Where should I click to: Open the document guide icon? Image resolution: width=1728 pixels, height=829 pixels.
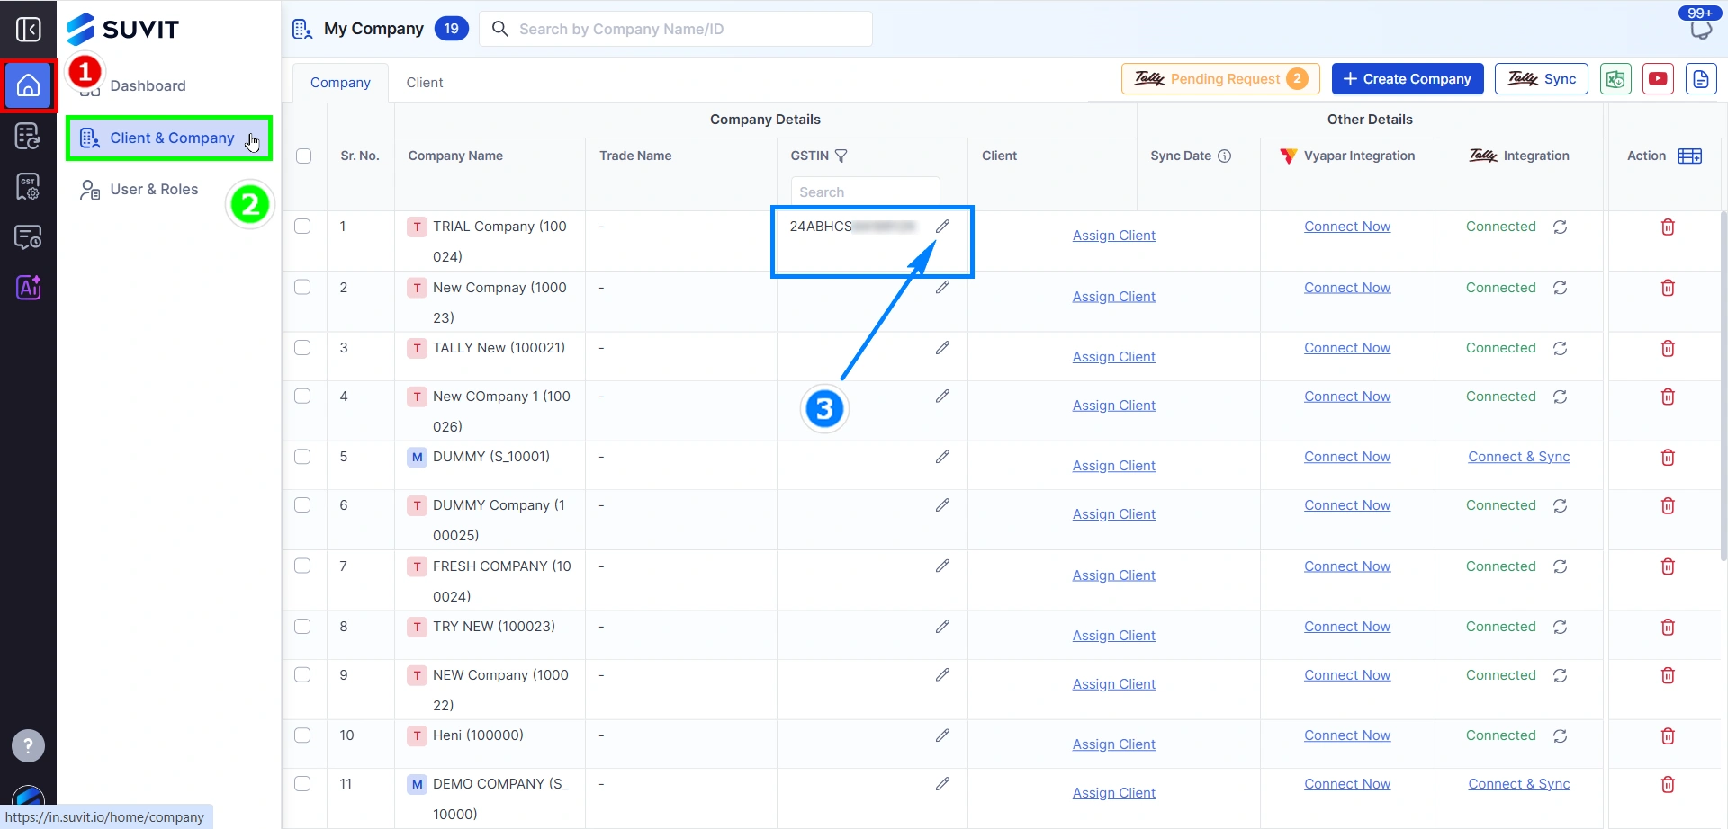pyautogui.click(x=1701, y=79)
